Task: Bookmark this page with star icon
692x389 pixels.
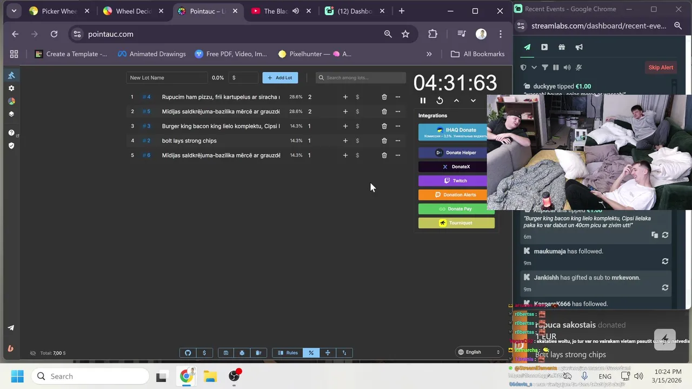Action: coord(405,34)
